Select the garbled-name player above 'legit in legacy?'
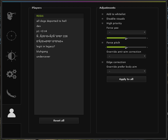The width and height of the screenshot is (168, 140). click(59, 41)
